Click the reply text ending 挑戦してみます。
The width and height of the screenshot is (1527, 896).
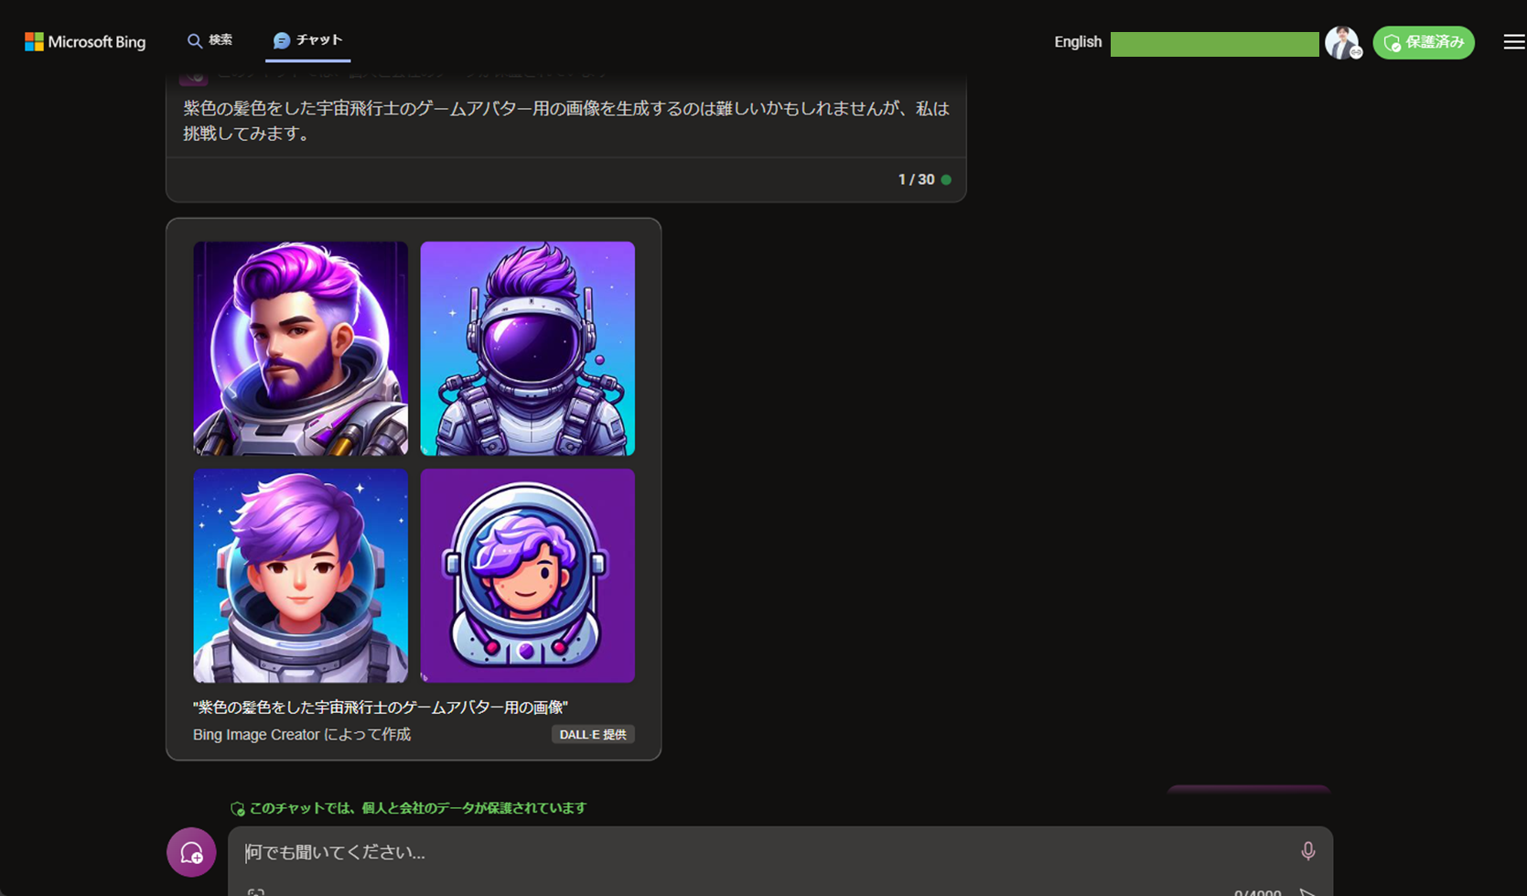click(x=566, y=121)
